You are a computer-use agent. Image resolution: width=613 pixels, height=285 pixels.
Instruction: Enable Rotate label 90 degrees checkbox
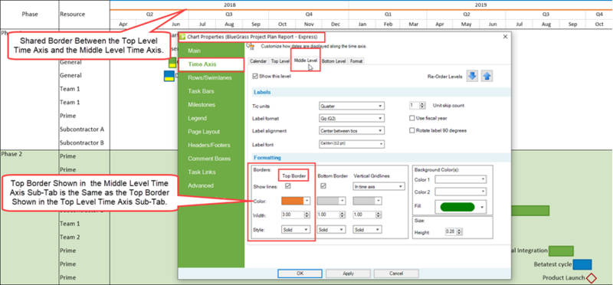[411, 130]
